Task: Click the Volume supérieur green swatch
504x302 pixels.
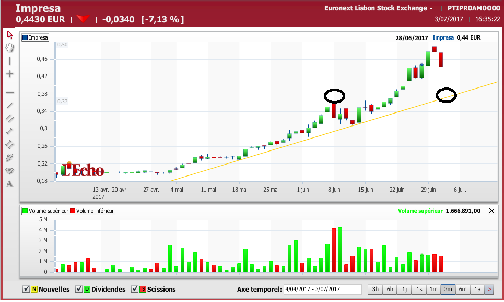Action: pos(25,211)
